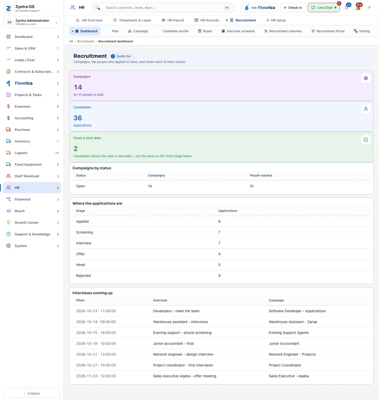This screenshot has width=379, height=400.
Task: Click 'Junior accountant - final' interview
Action: coord(173,343)
